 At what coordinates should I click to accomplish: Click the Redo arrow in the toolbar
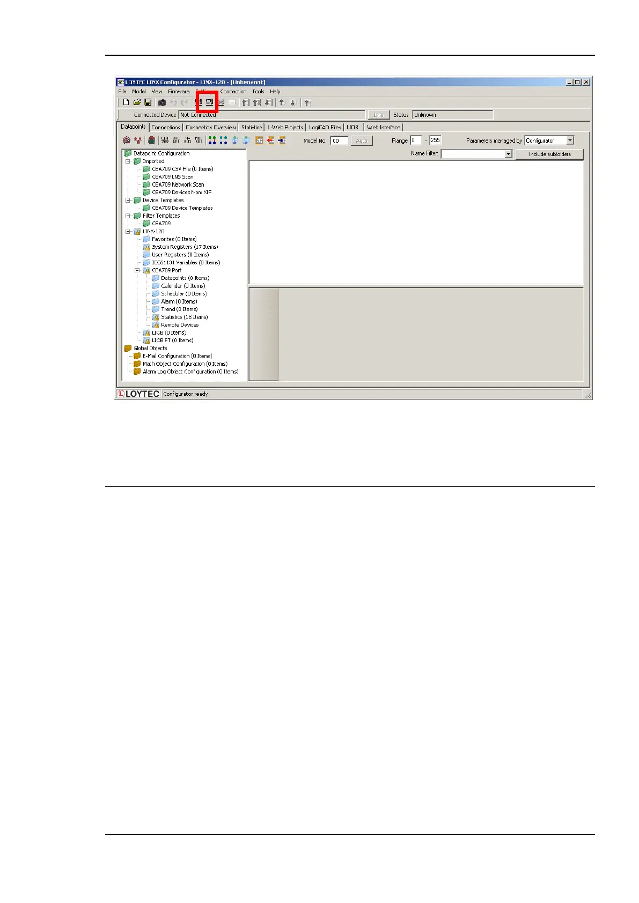[x=184, y=102]
